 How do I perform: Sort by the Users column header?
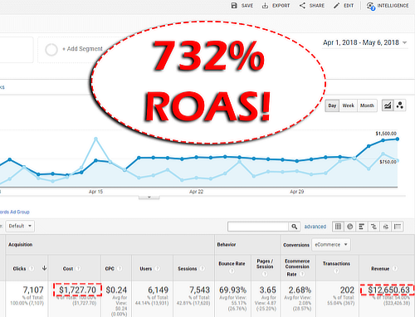(146, 269)
